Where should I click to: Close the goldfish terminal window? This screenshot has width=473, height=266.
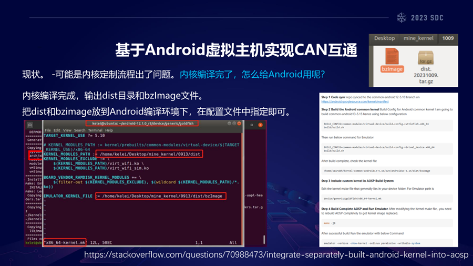[x=239, y=124]
